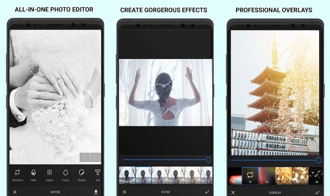Screen dimensions: 330x196
Task: Undo the last edit in Editor
Action: coord(85,157)
